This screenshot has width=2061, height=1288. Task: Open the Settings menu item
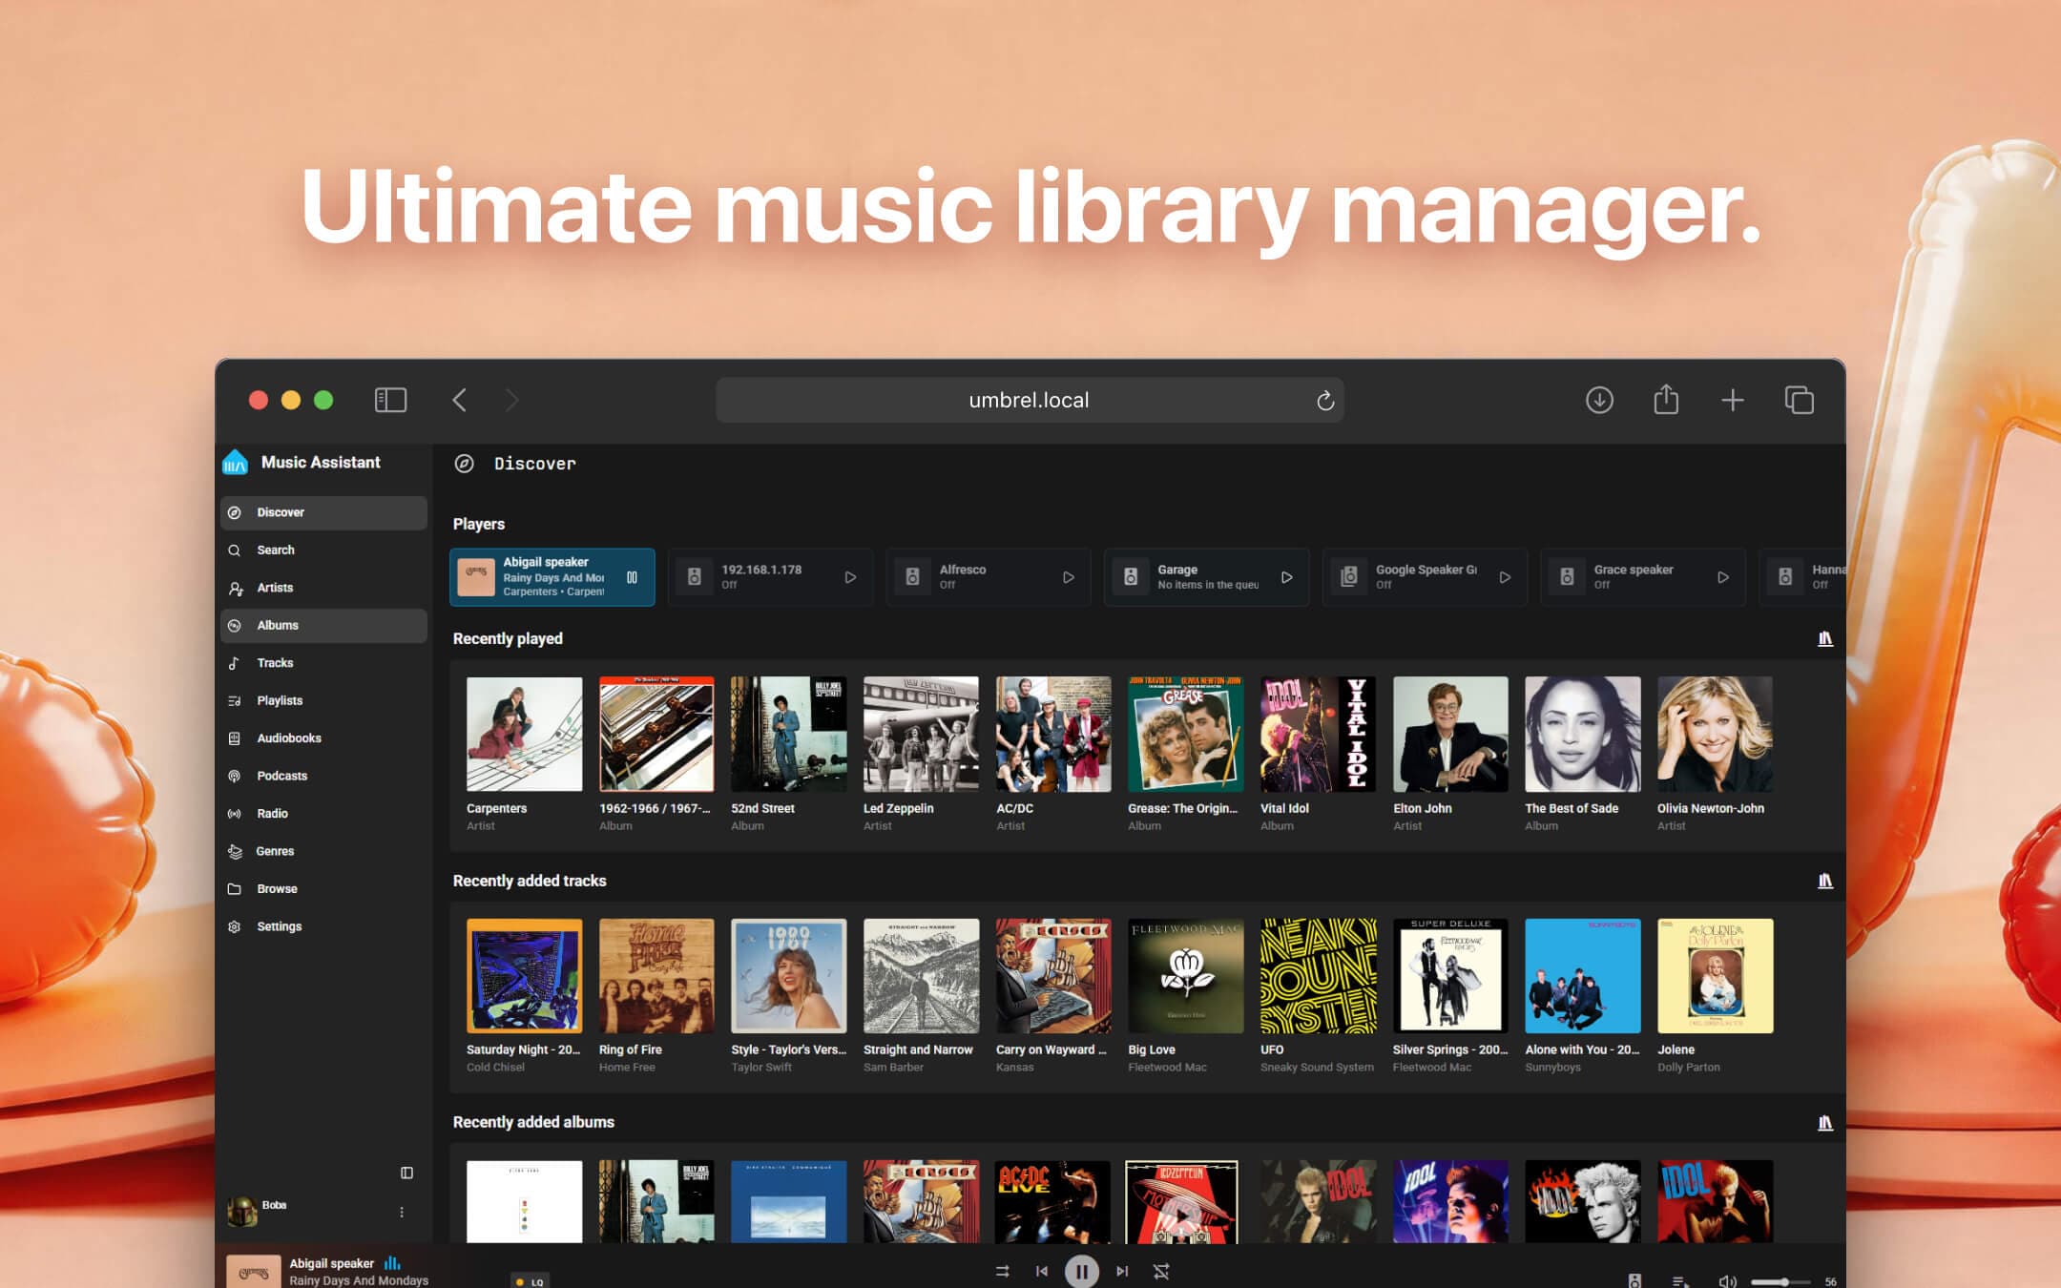[x=281, y=925]
